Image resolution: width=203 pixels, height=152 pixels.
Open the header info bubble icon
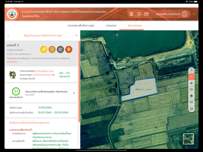(139, 14)
